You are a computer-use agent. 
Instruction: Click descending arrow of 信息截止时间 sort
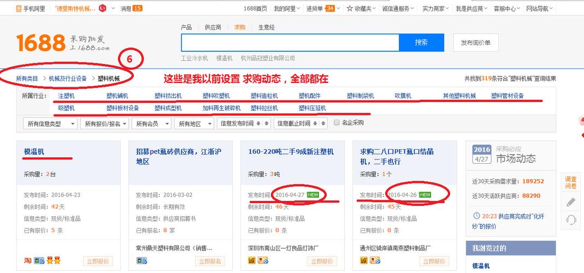[x=315, y=123]
